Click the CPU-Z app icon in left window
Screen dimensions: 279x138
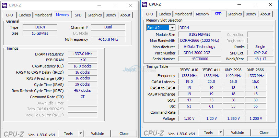[x=5, y=5]
